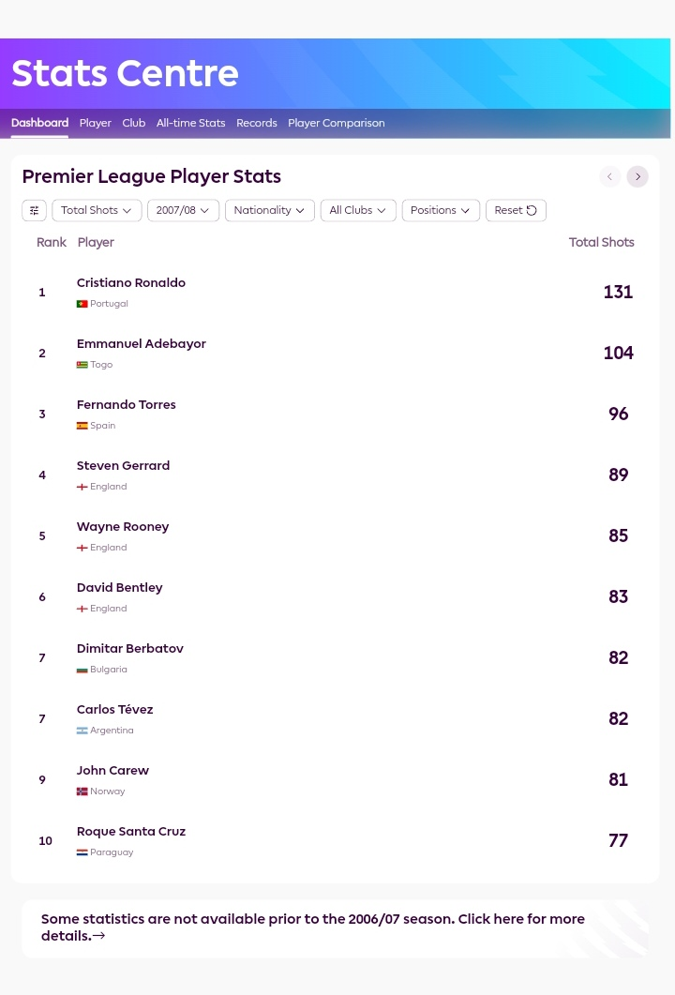Image resolution: width=675 pixels, height=995 pixels.
Task: Click Norway flag under John Carew
Action: pos(82,791)
